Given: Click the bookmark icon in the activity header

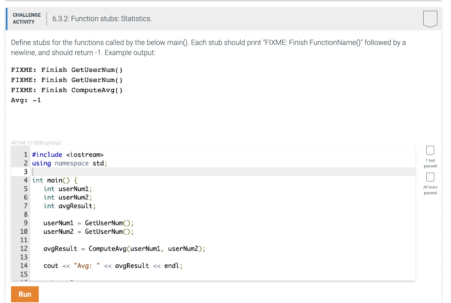Looking at the screenshot, I should tap(430, 18).
